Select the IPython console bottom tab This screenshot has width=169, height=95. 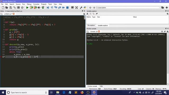92,86
